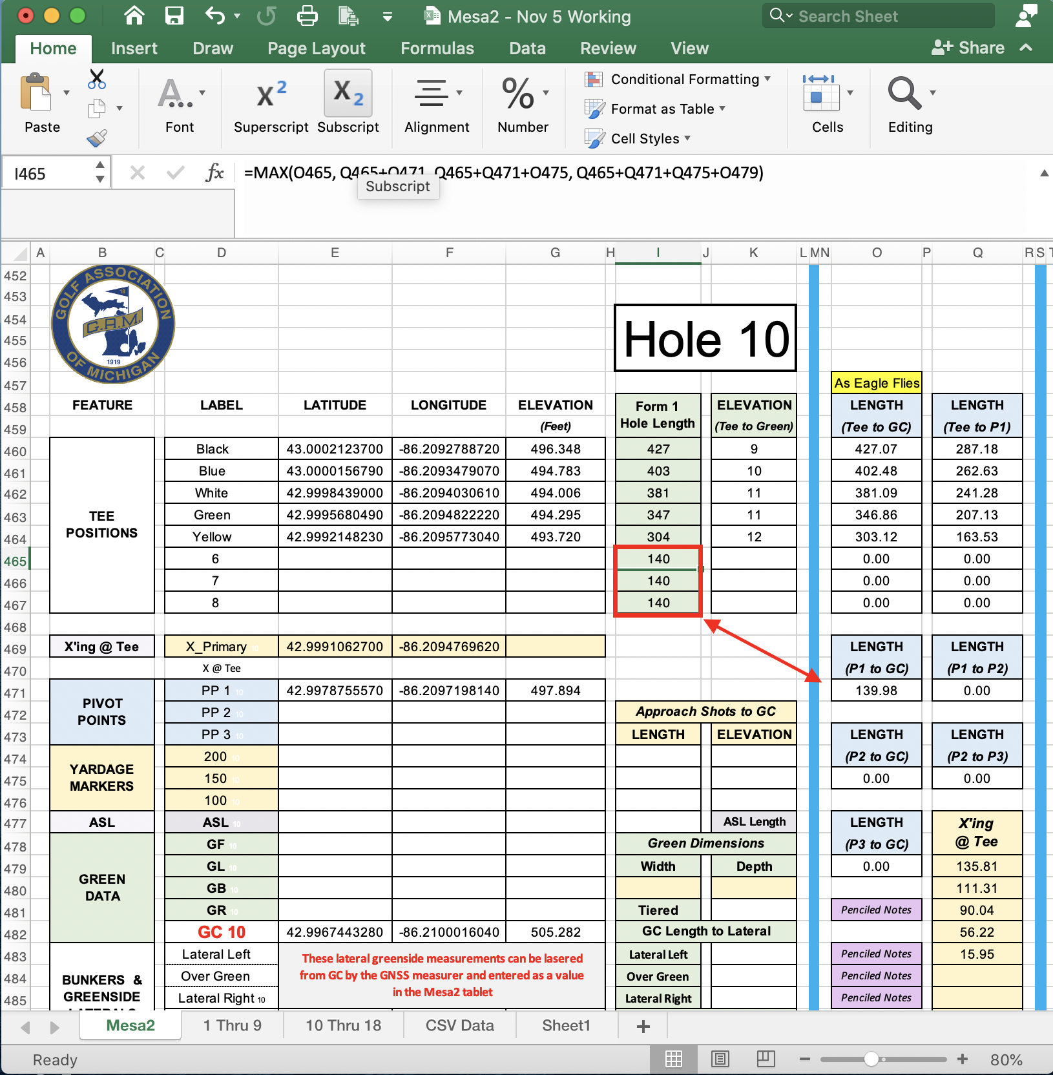The image size is (1053, 1075).
Task: Open the Cells group icon
Action: point(821,93)
